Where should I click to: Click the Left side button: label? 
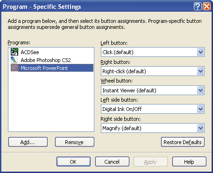click(x=119, y=100)
